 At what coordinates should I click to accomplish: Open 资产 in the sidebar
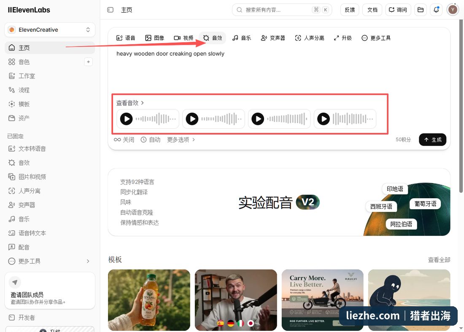point(50,118)
